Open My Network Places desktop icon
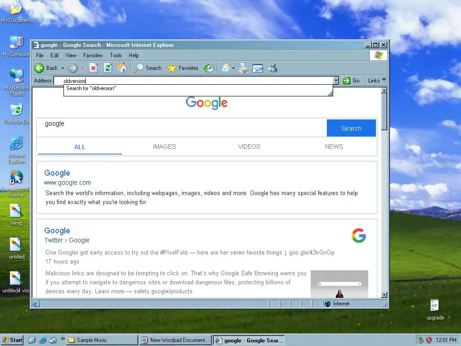Image resolution: width=461 pixels, height=346 pixels. point(17,82)
